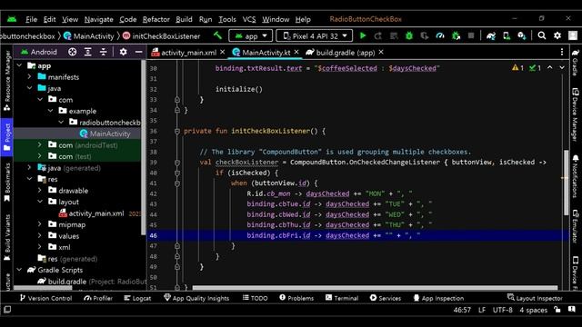Open the Device Manager toolbar icon
The width and height of the screenshot is (582, 327).
pos(507,35)
